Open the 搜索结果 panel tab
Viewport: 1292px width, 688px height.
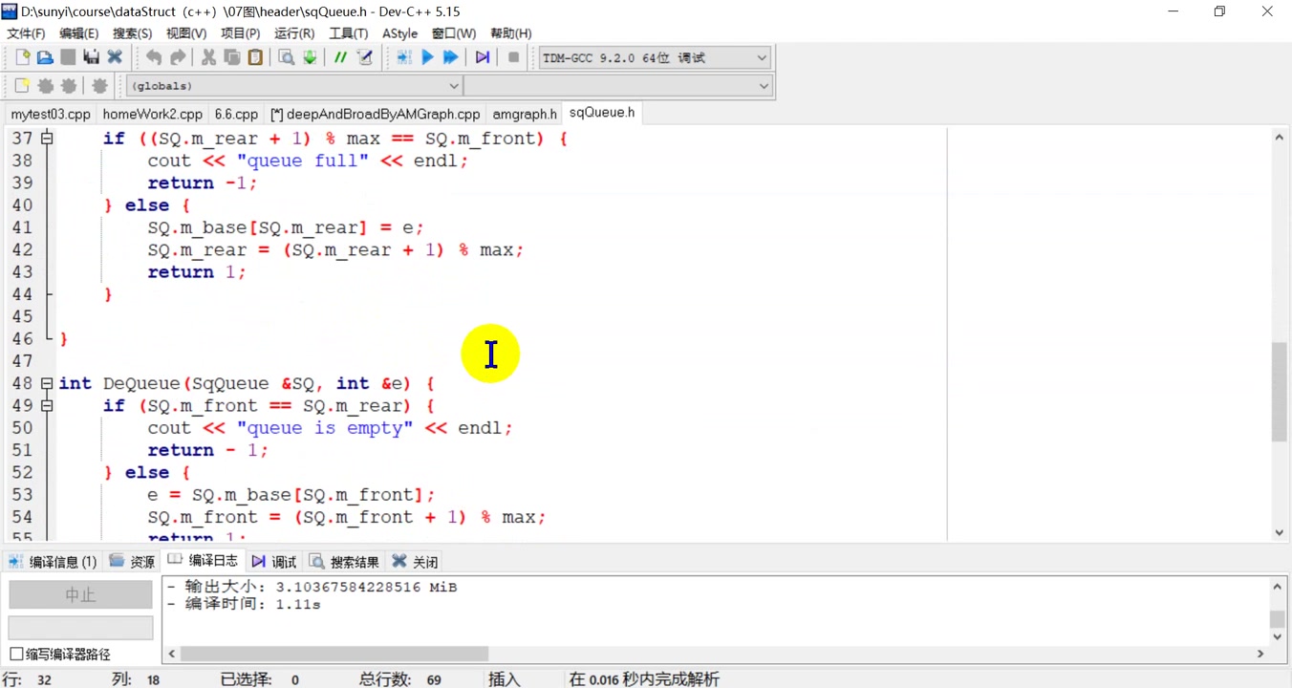[344, 562]
